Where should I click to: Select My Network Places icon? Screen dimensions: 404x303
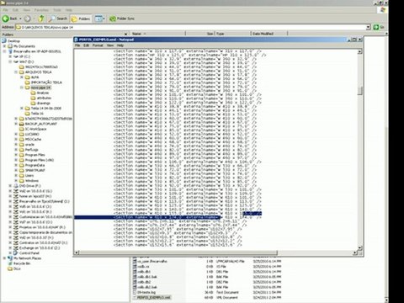click(x=10, y=258)
